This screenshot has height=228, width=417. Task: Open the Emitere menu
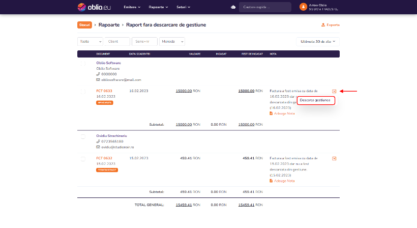coord(132,7)
